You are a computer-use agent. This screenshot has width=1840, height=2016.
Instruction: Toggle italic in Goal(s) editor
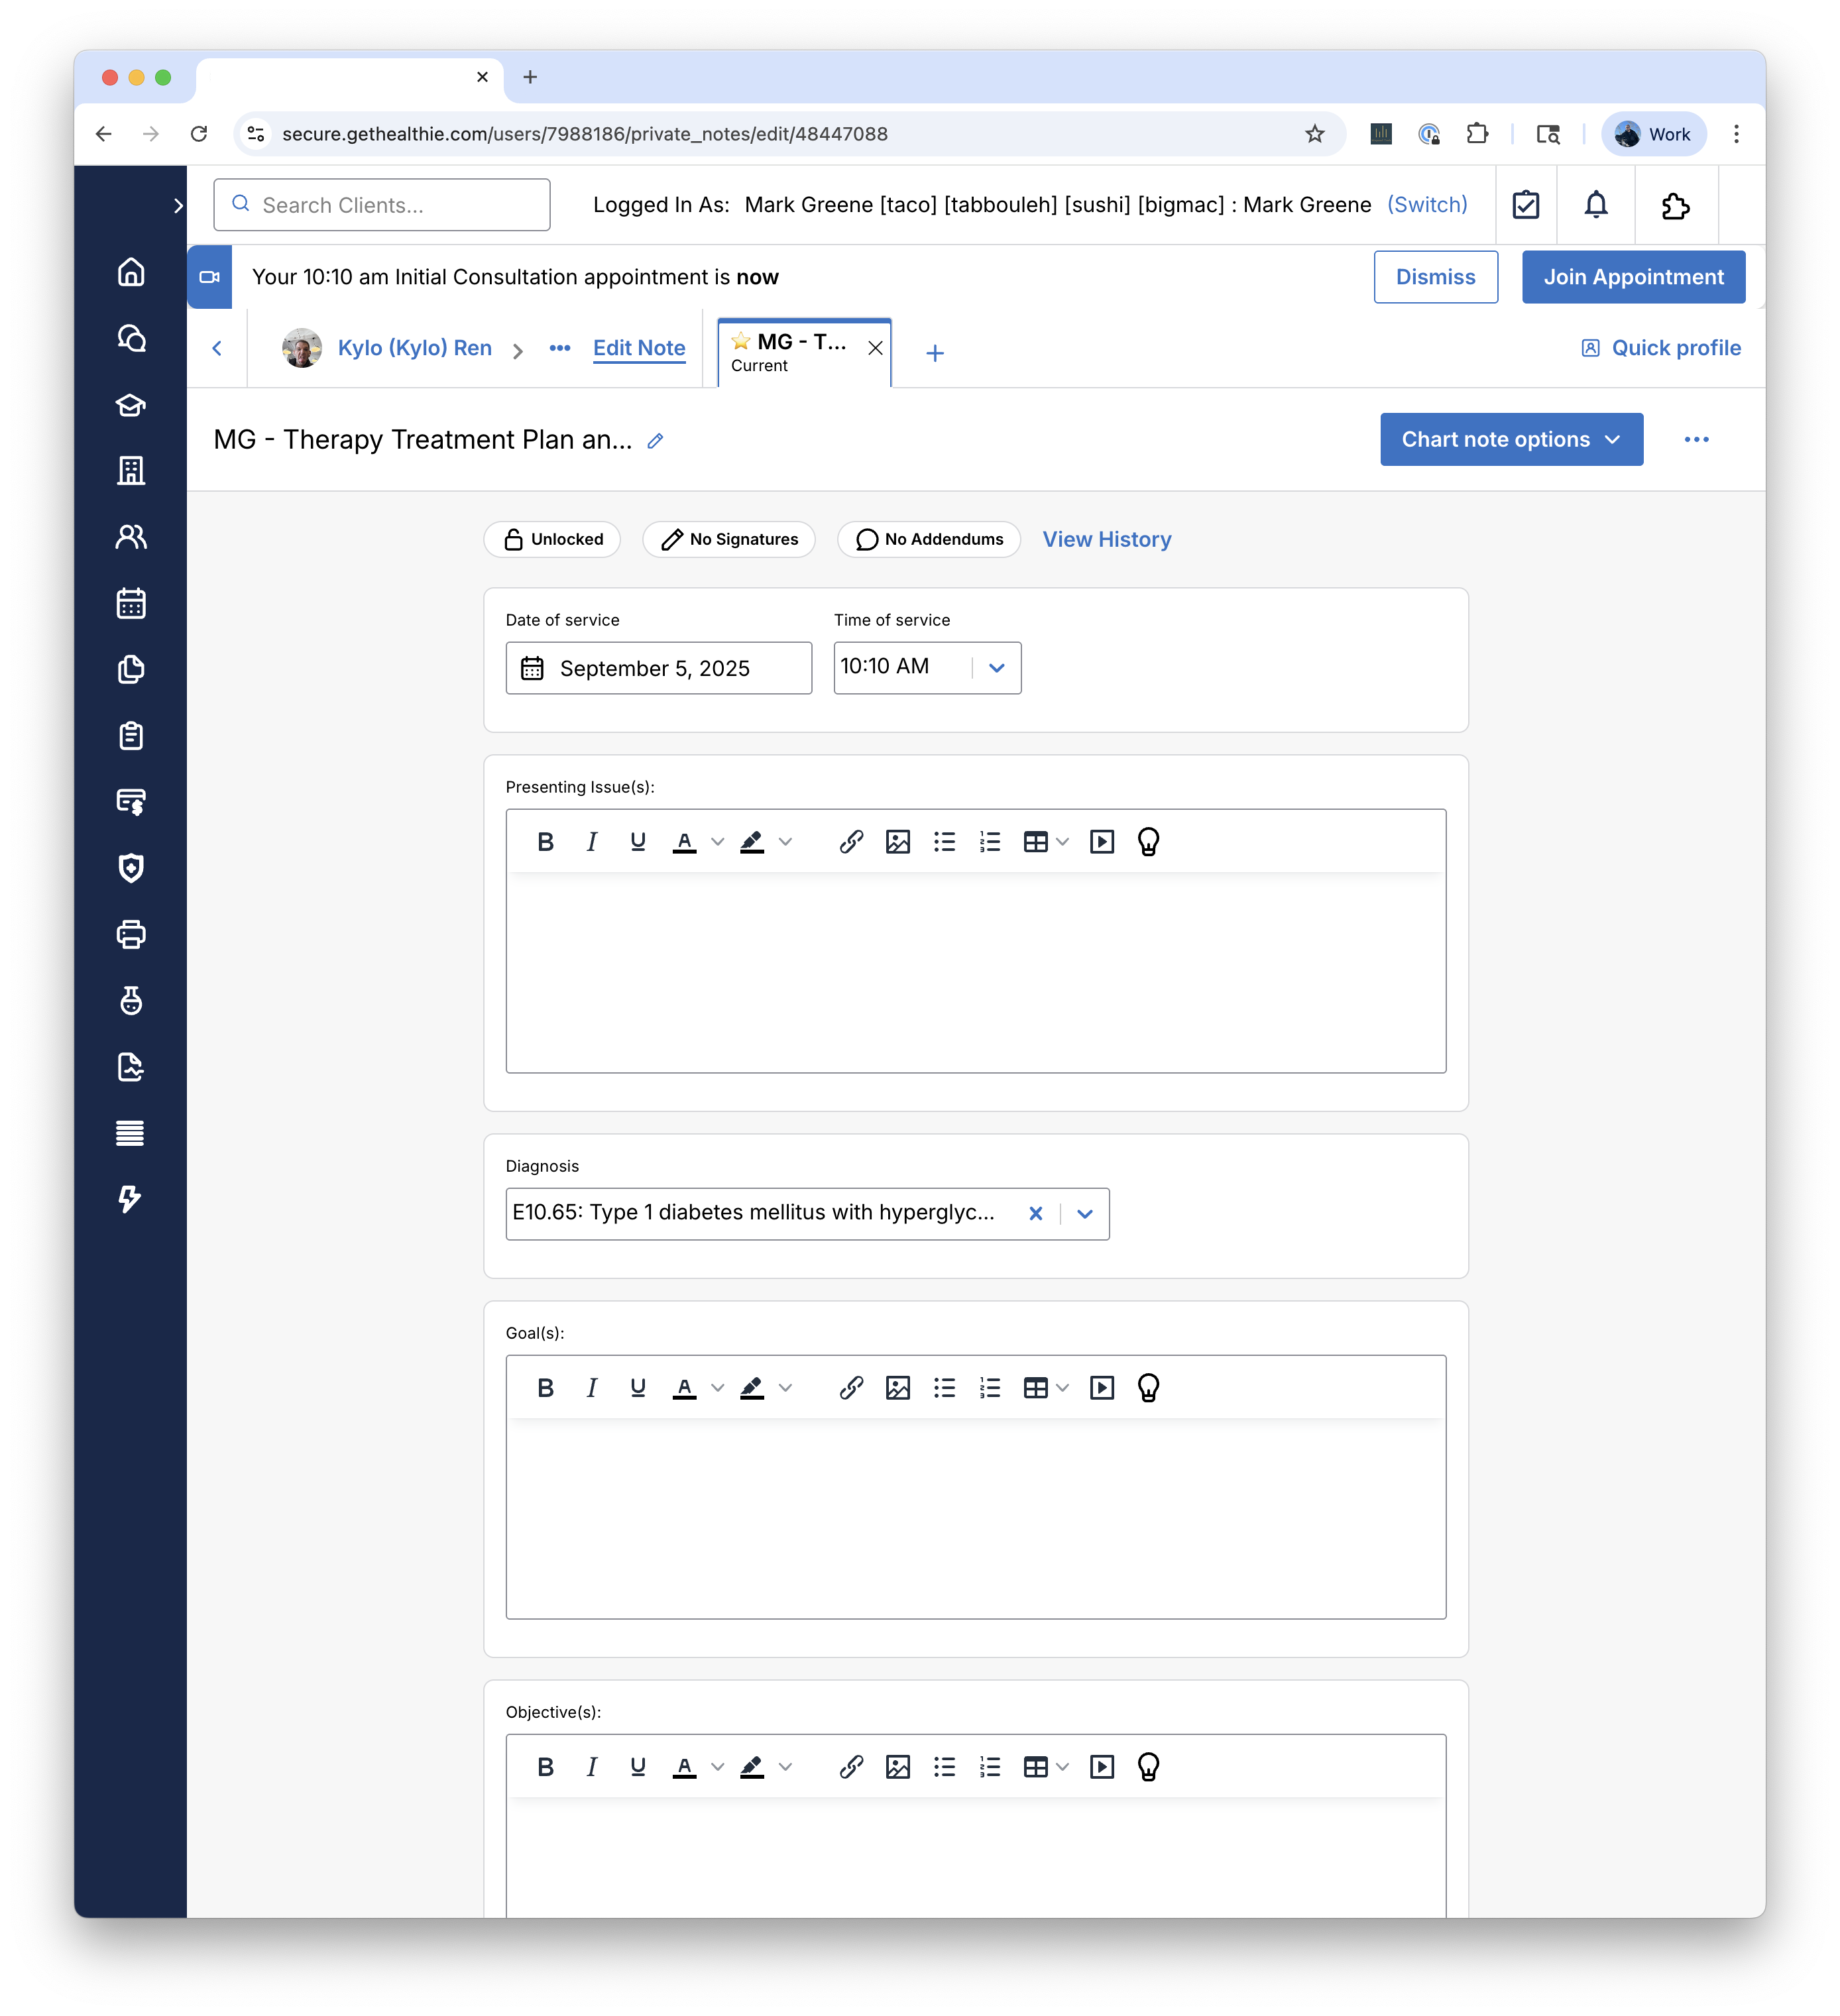coord(591,1388)
